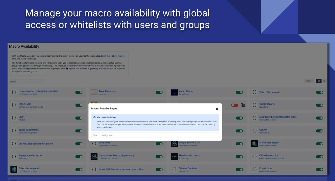Toggle the Team Calendars macro switch
The width and height of the screenshot is (335, 181).
point(159,92)
